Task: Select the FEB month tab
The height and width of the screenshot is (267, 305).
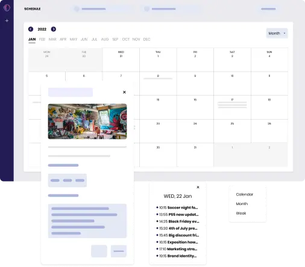Action: 42,39
